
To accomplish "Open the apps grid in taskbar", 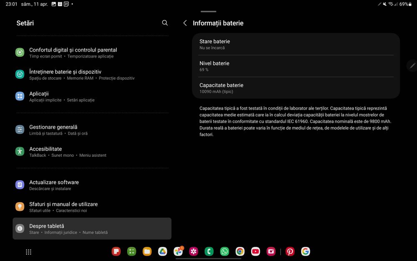I will (28, 252).
